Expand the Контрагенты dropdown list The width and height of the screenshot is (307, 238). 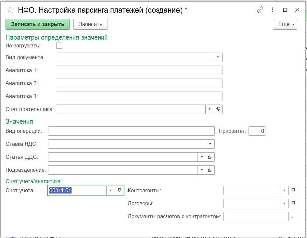click(284, 191)
